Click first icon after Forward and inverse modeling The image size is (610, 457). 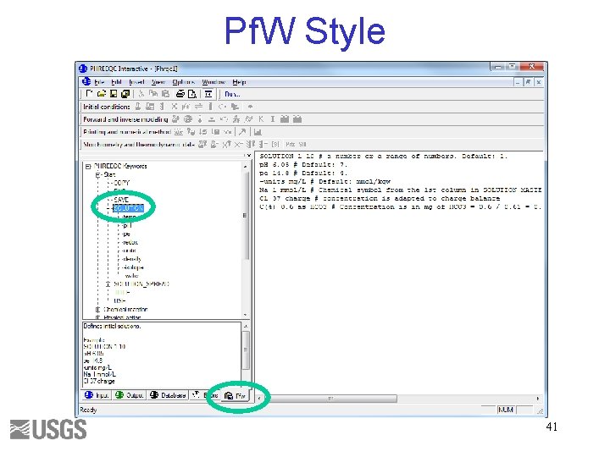(176, 119)
